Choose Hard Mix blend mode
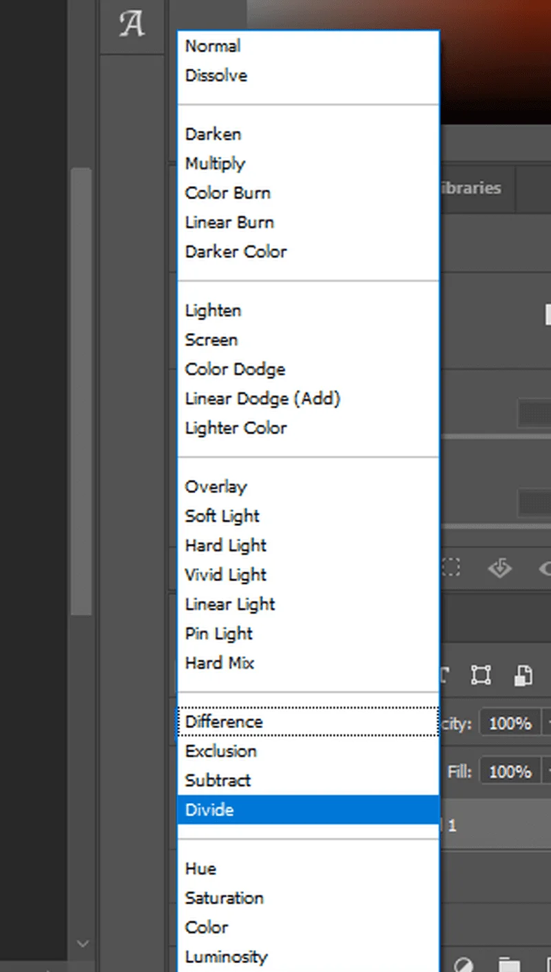Viewport: 551px width, 972px height. click(308, 663)
